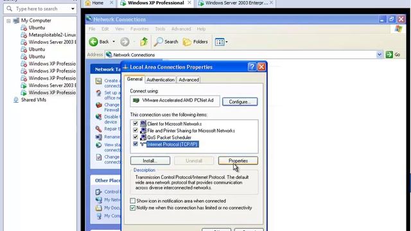Screen dimensions: 411x231
Task: Click the Properties button
Action: click(x=238, y=160)
